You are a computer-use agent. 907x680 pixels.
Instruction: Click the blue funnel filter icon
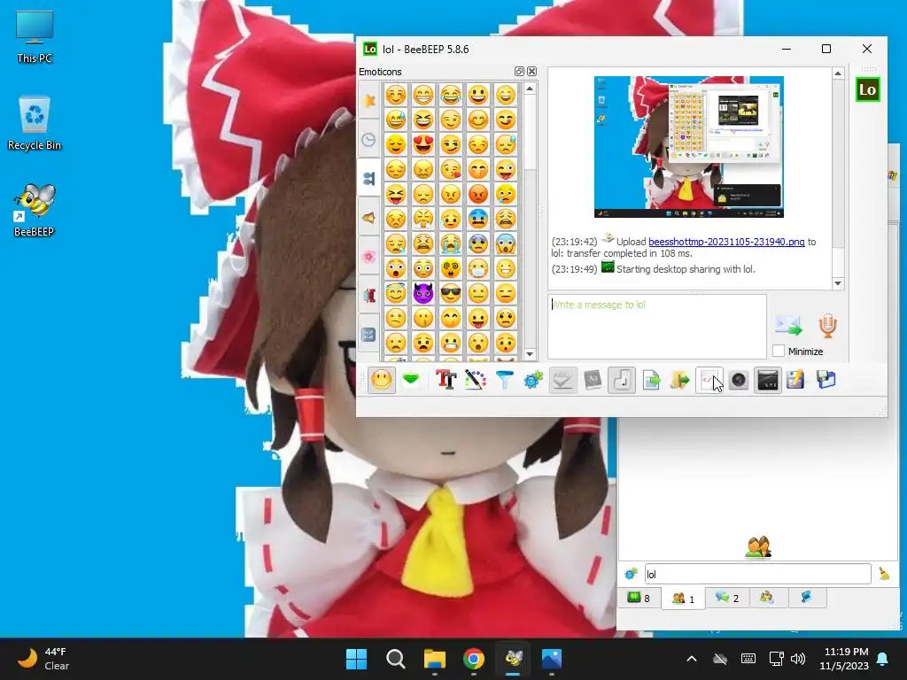coord(504,380)
